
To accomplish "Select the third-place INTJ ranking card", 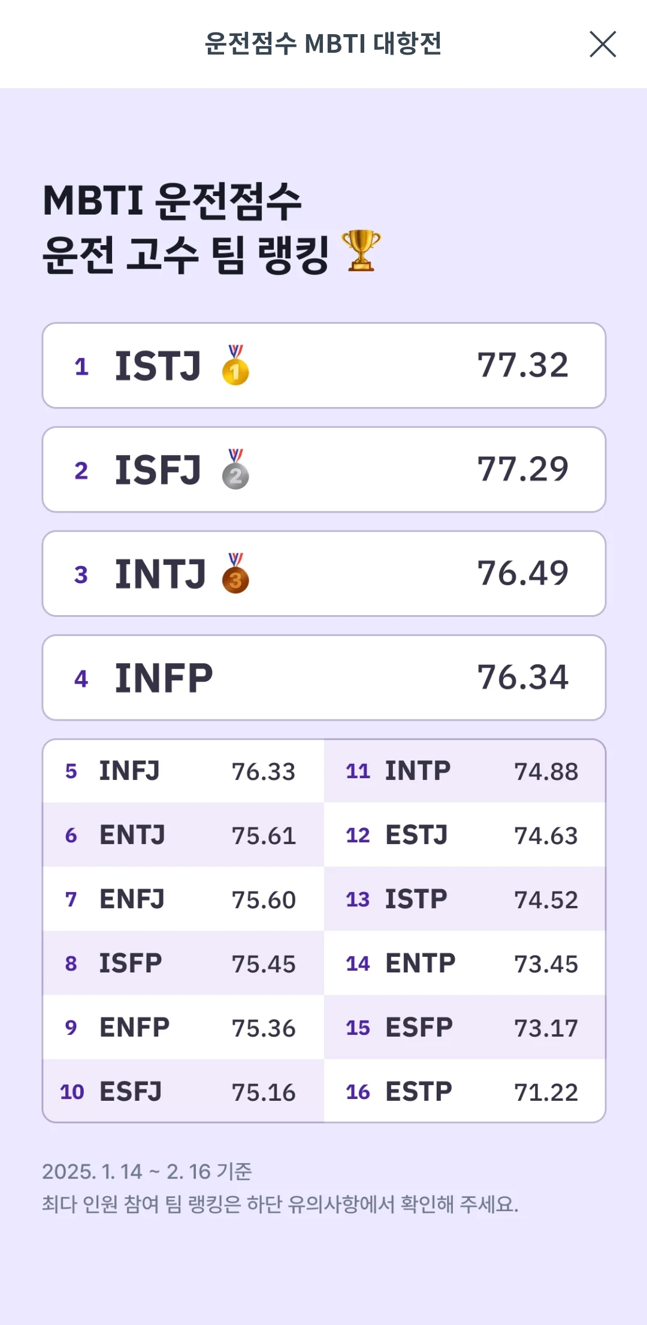I will click(x=323, y=574).
